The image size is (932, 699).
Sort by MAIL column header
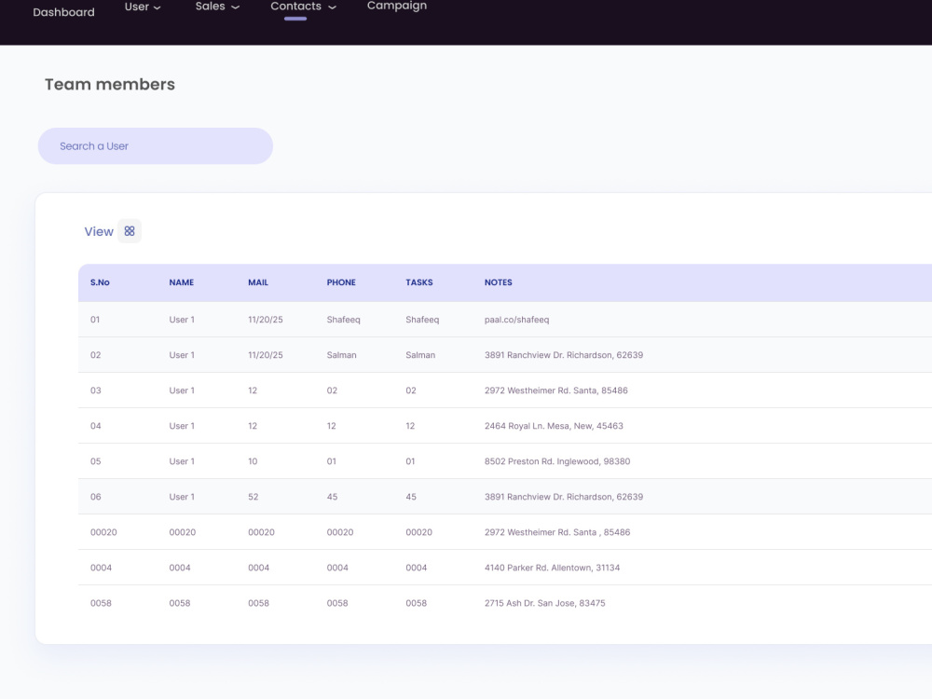[x=258, y=282]
